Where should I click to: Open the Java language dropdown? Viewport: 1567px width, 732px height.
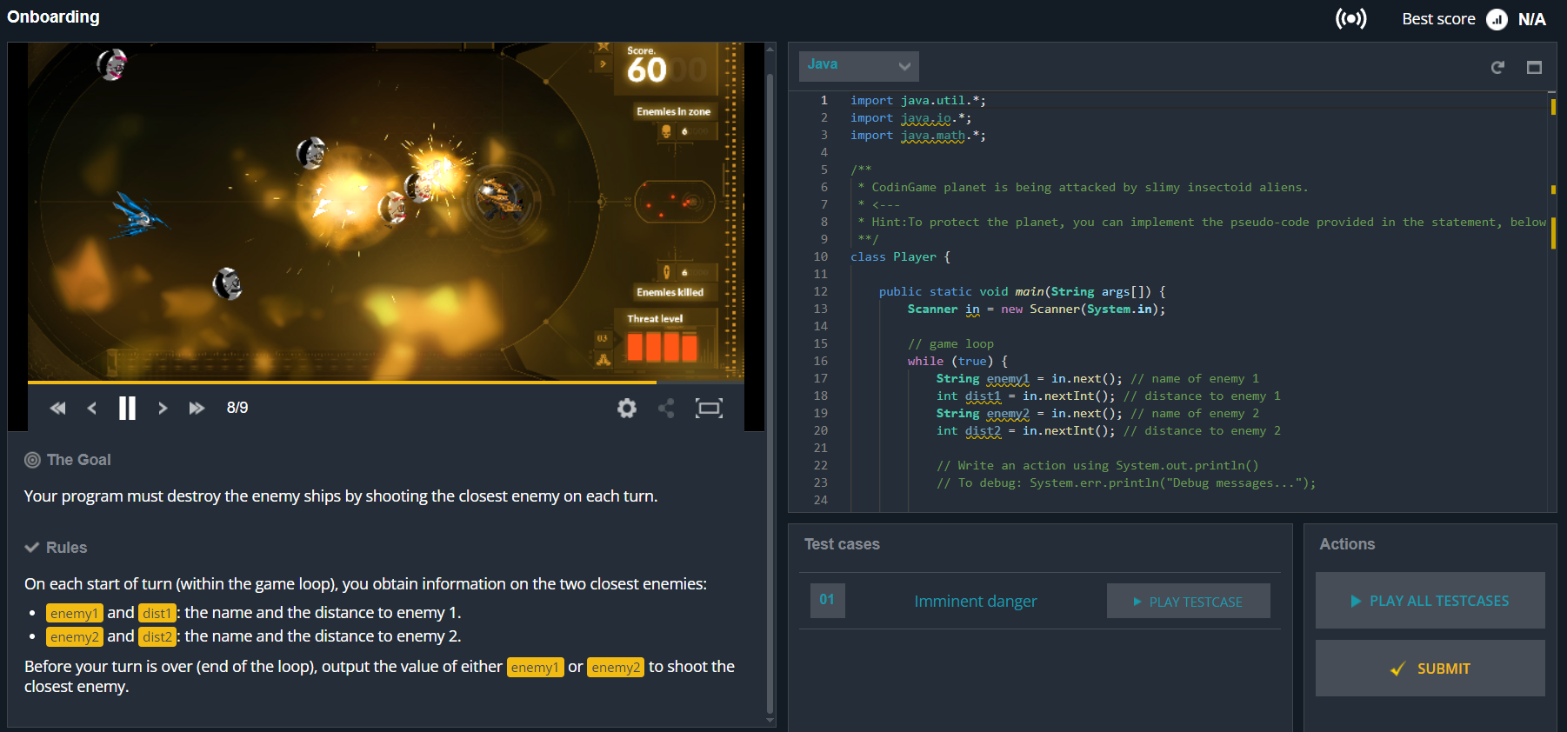point(858,65)
